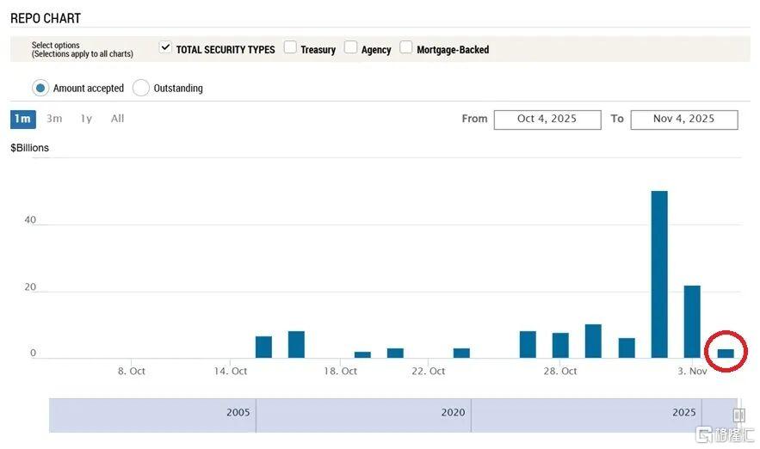The width and height of the screenshot is (760, 449).
Task: Click the second tallest bar near 3. Nov
Action: coord(692,321)
